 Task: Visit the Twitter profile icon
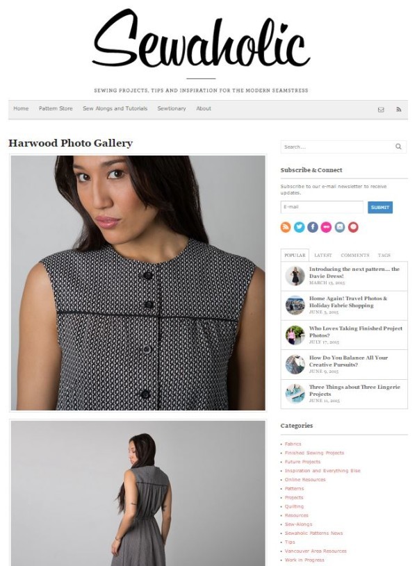point(300,227)
